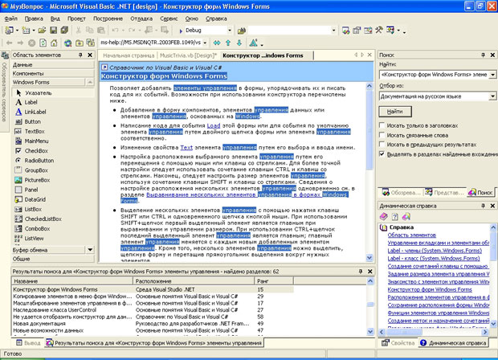
Task: Switch to the Свойства panel tab
Action: pos(398,343)
